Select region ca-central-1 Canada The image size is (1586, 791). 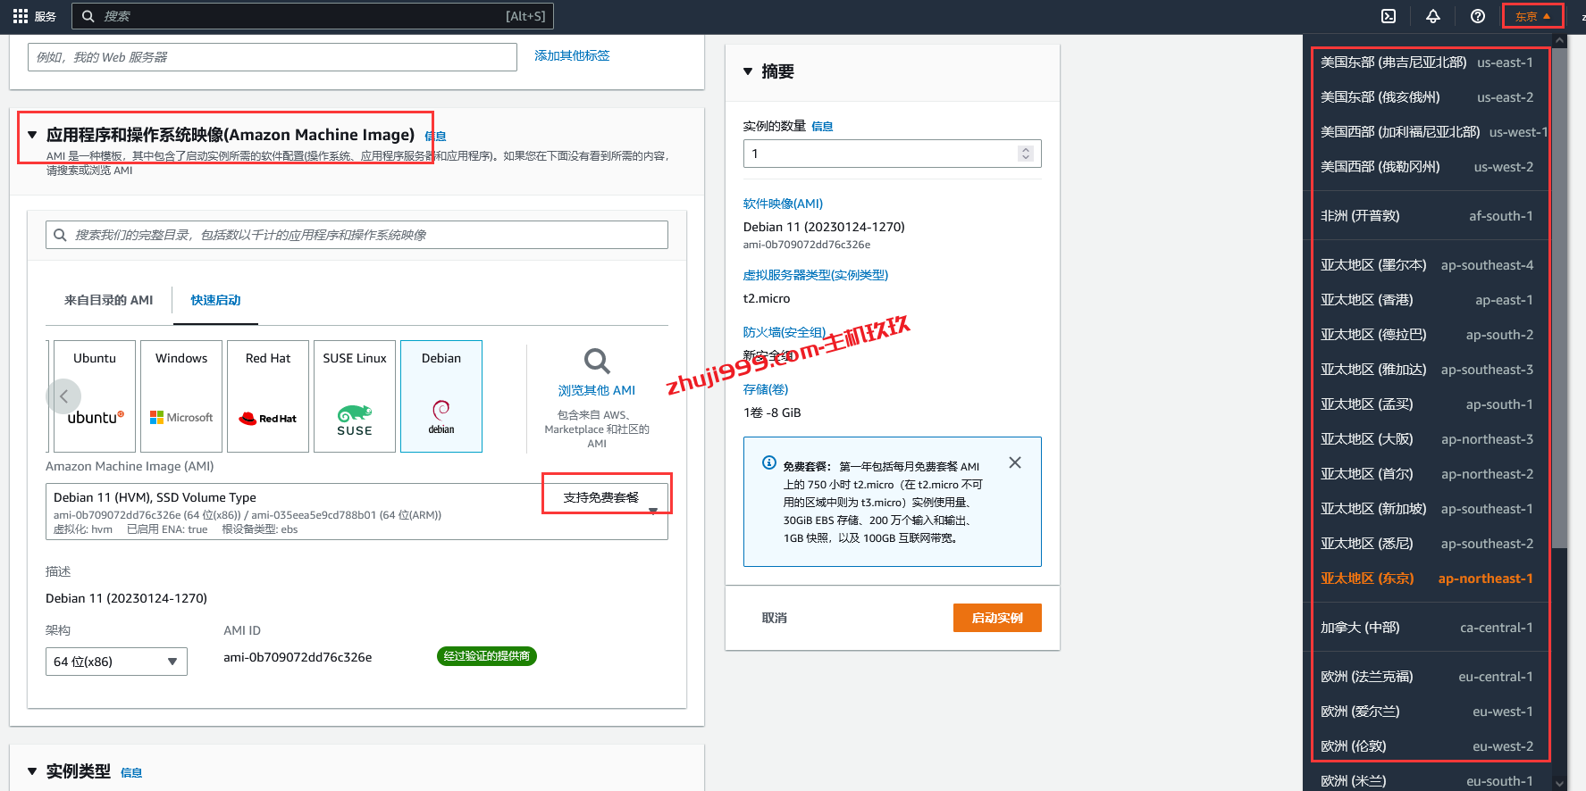point(1426,628)
